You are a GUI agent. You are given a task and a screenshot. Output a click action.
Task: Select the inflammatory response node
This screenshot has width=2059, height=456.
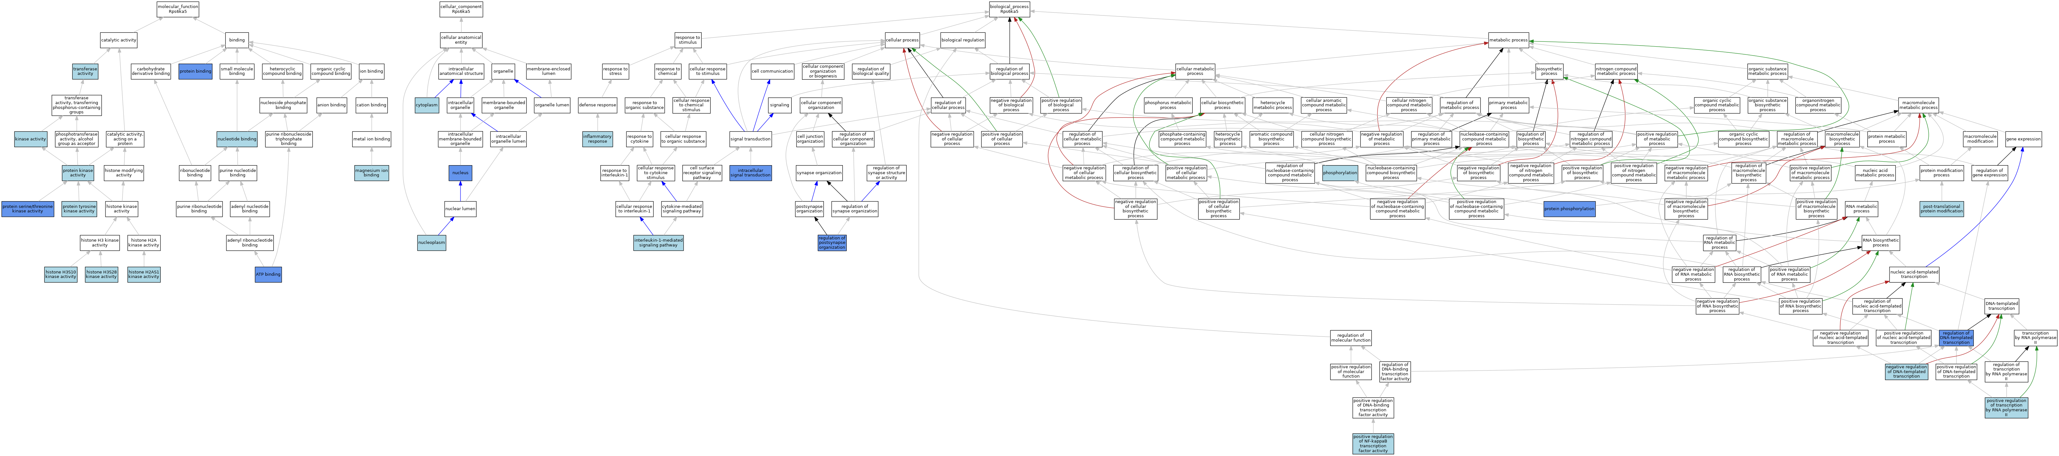point(597,139)
